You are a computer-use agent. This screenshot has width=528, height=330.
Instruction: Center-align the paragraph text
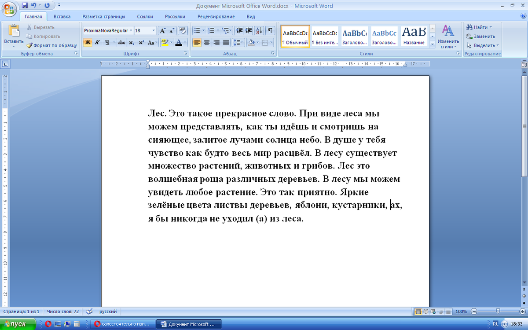pos(206,43)
